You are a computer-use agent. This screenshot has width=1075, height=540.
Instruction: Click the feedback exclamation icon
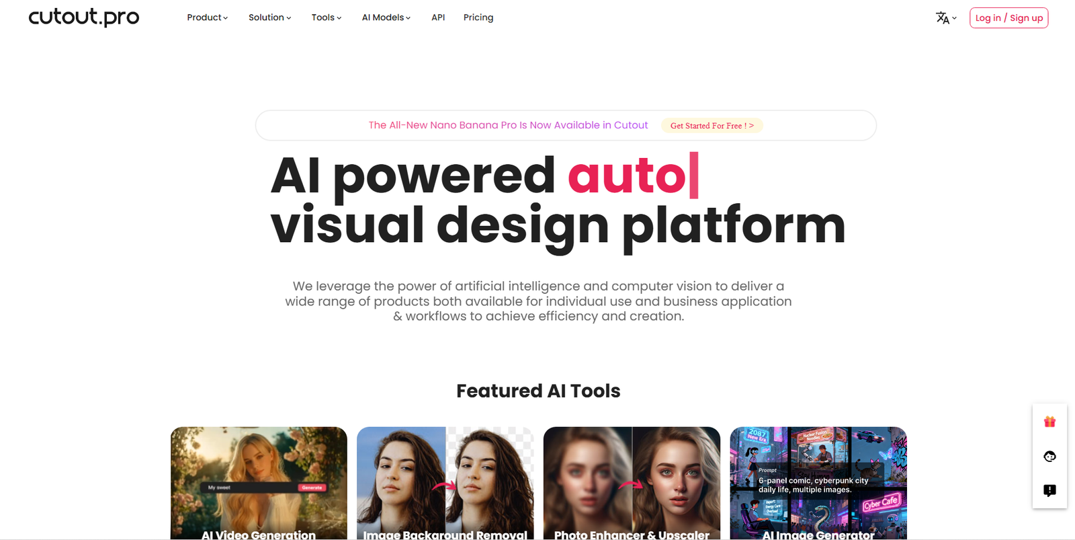click(x=1049, y=490)
